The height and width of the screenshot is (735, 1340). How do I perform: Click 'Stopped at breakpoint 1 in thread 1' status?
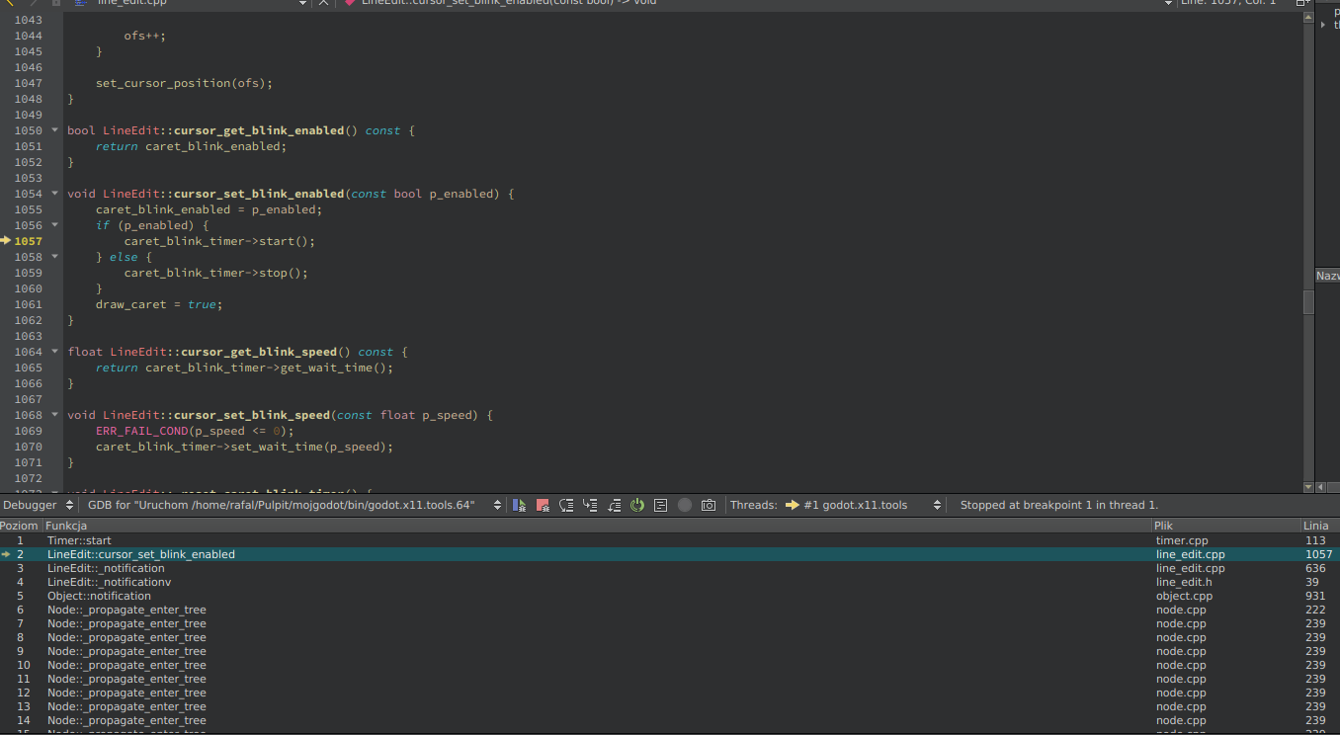(1059, 505)
